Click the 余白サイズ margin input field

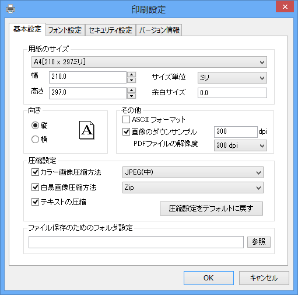coord(232,93)
